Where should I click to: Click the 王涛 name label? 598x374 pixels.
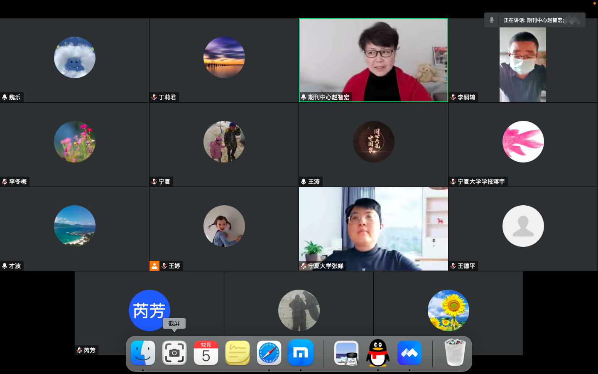tap(314, 182)
